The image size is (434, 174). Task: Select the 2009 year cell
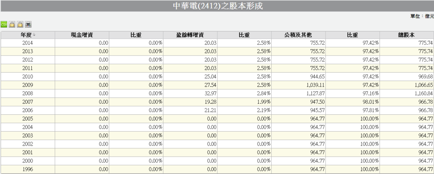[28, 85]
